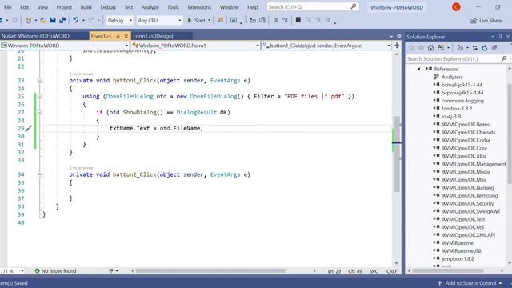Click the Collapse All icon in Solution Explorer

click(x=494, y=48)
